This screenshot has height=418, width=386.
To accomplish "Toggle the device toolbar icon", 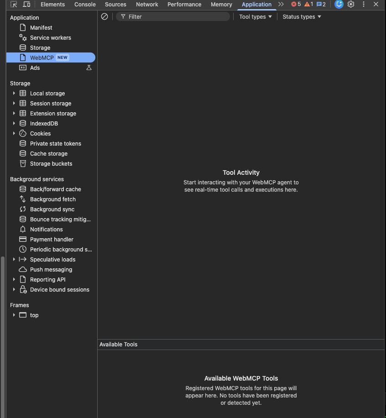I will 26,4.
